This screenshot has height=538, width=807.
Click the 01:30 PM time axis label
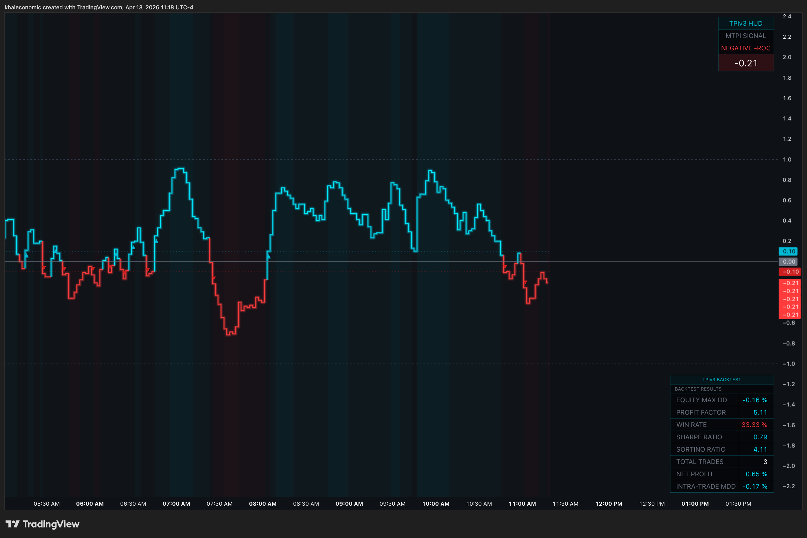click(738, 504)
